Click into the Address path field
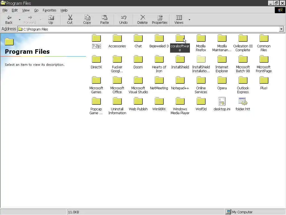The height and width of the screenshot is (215, 286). click(x=148, y=29)
